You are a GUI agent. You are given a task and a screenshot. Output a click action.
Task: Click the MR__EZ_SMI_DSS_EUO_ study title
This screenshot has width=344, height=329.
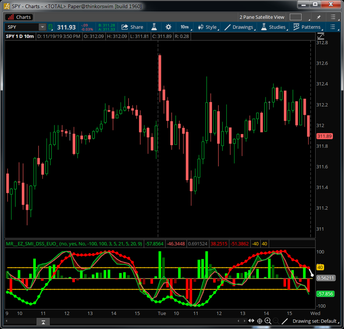click(74, 244)
